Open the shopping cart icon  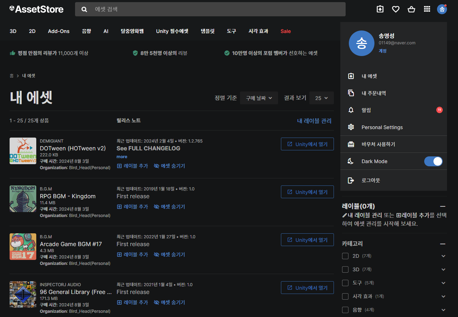pos(411,9)
